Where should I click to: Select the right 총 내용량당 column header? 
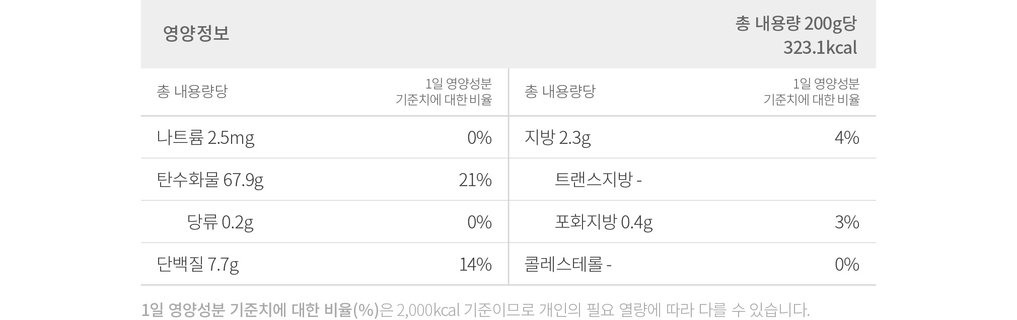(560, 92)
